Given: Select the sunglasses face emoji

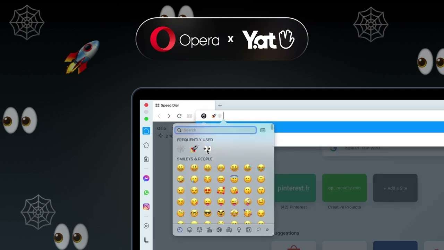Looking at the screenshot, I should point(207,213).
